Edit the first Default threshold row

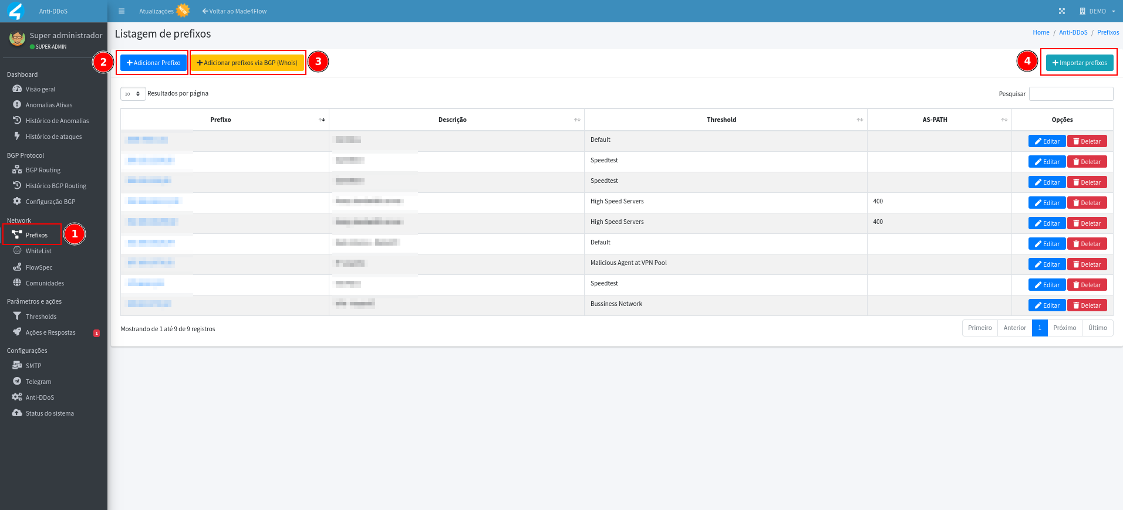coord(1047,141)
